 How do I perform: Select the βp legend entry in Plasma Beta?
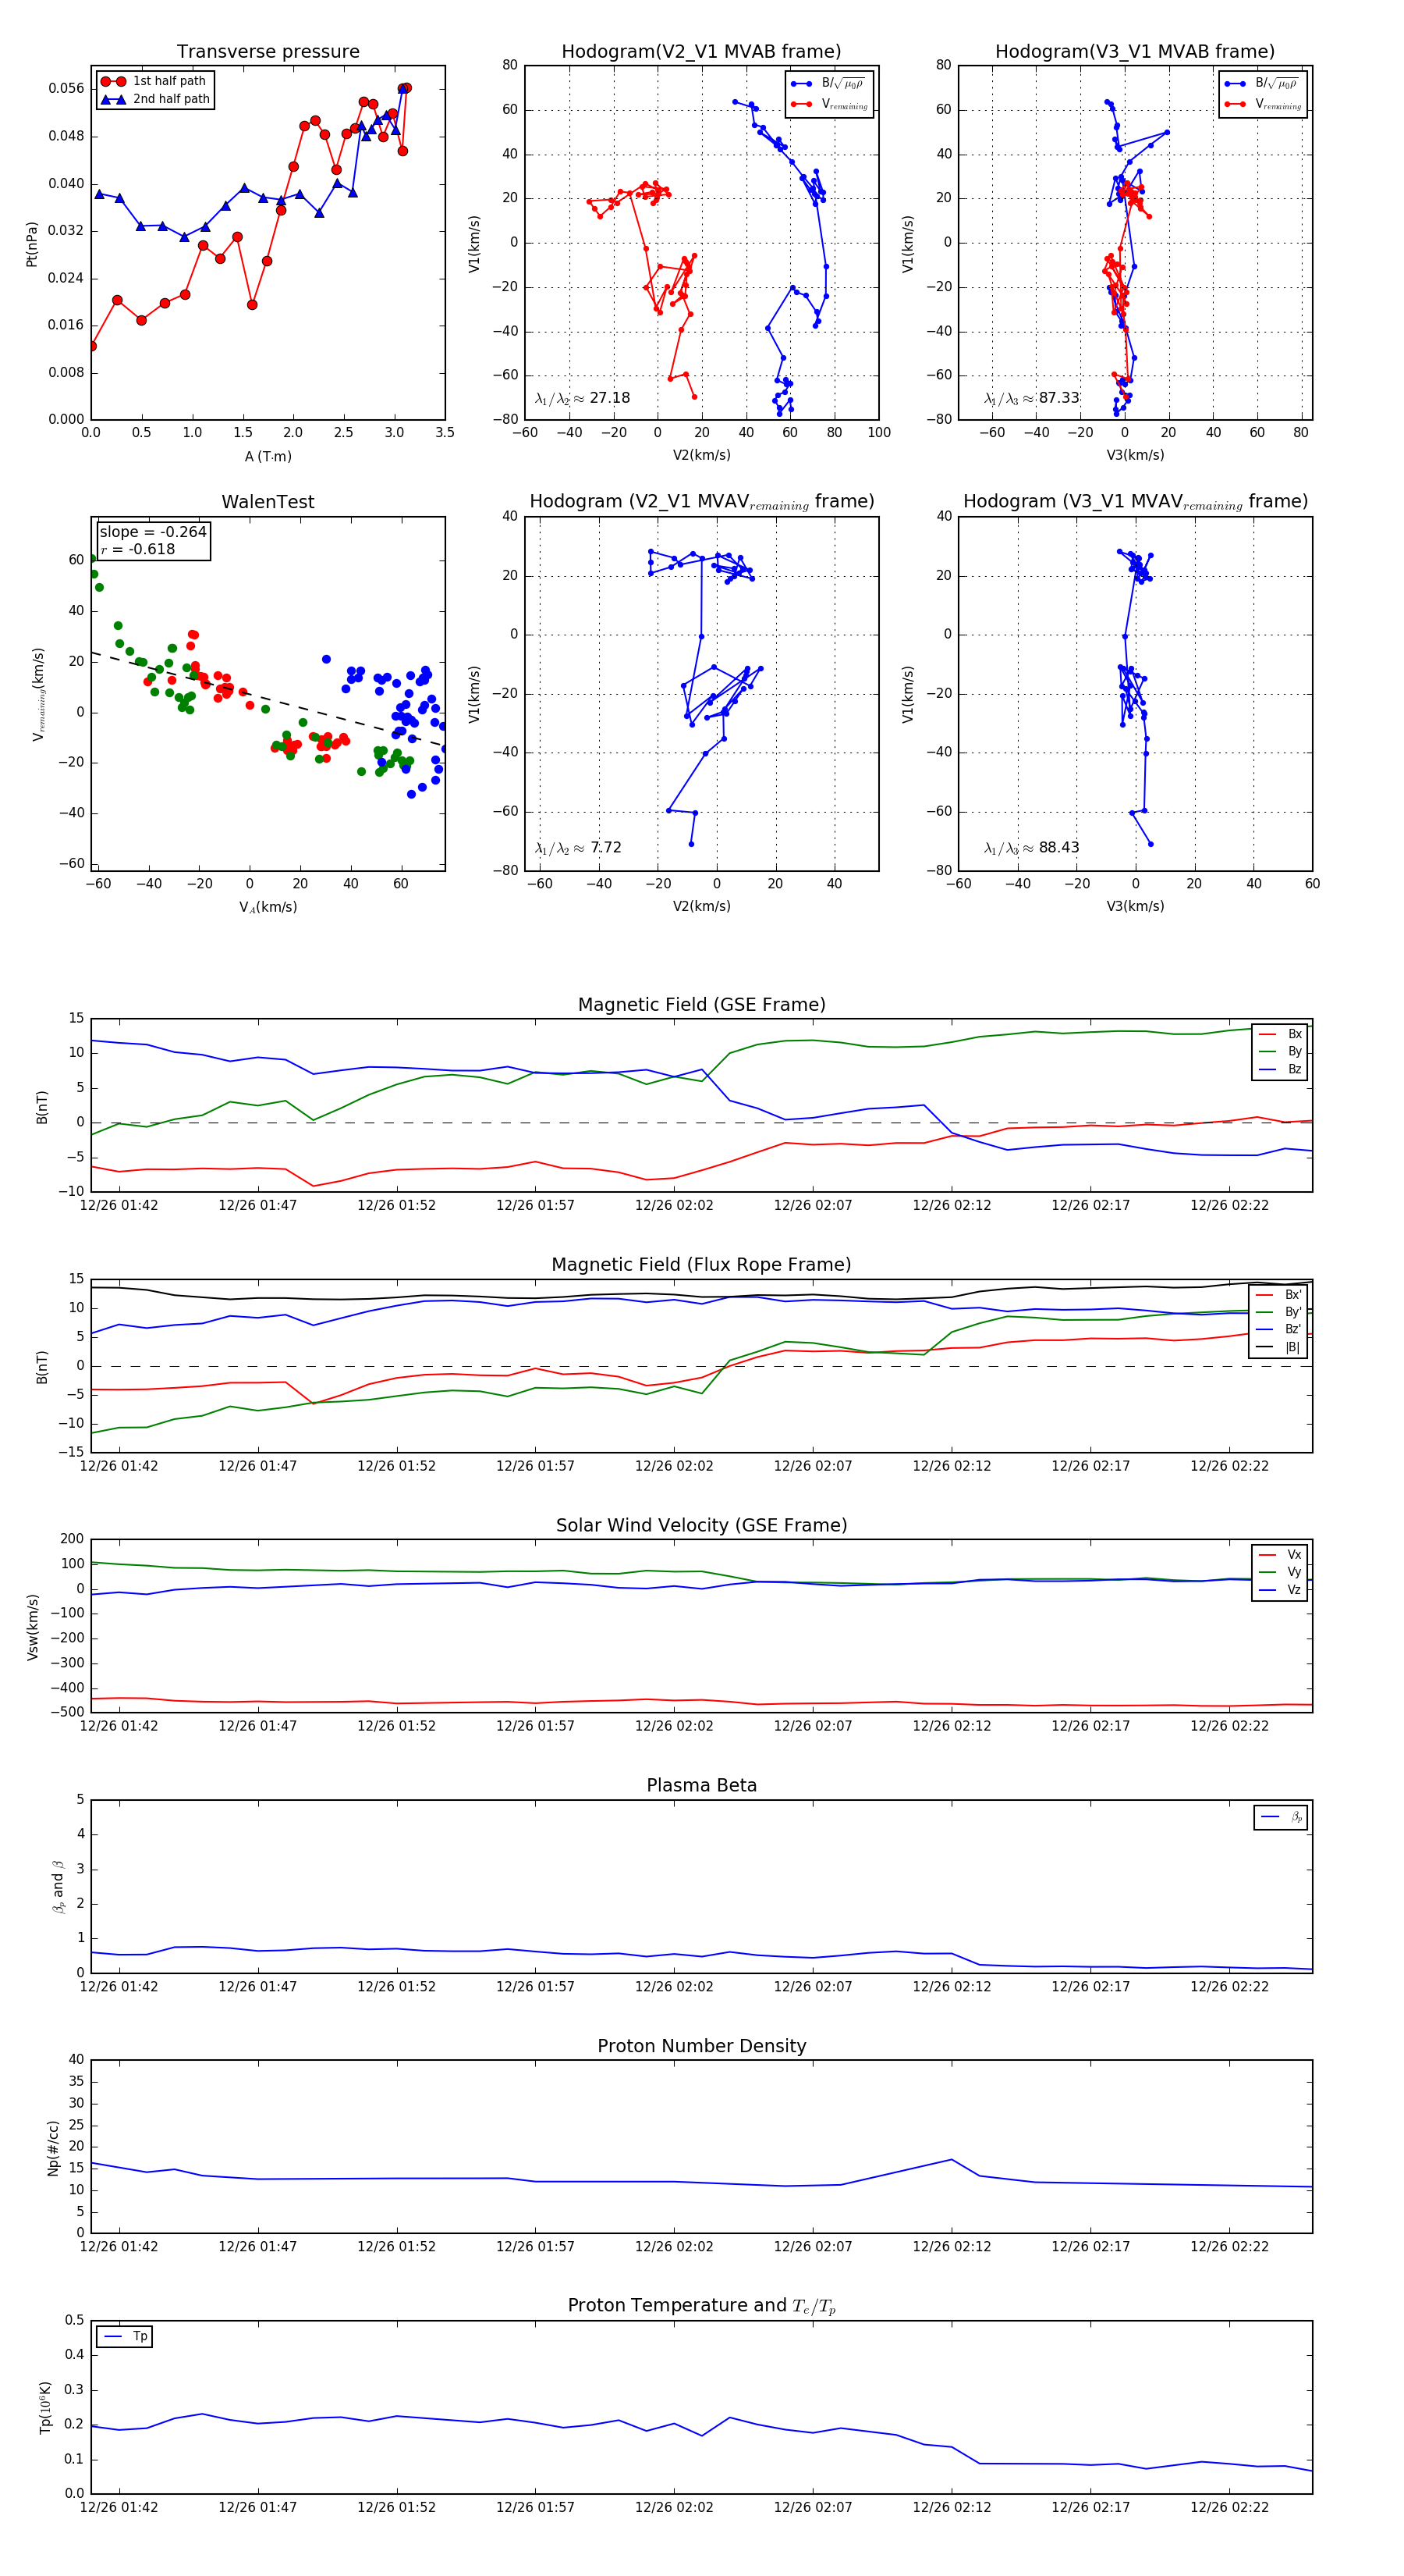point(1282,1817)
